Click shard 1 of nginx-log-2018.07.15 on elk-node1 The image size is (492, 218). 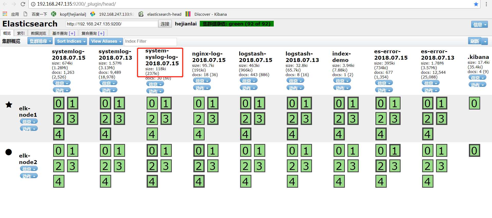point(213,103)
